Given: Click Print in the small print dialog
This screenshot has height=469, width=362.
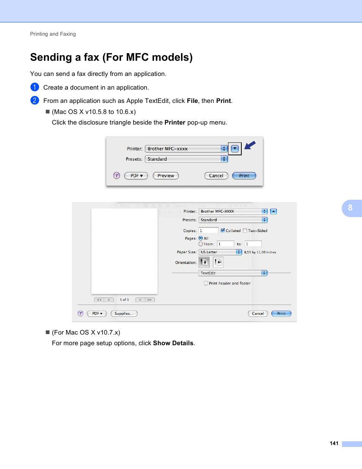Looking at the screenshot, I should (x=244, y=176).
